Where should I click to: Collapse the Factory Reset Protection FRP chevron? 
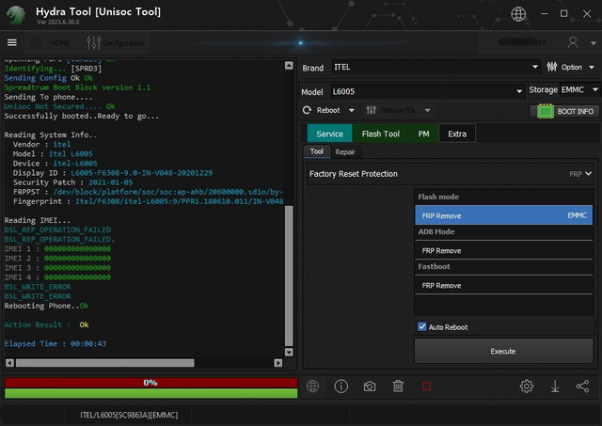pos(588,174)
